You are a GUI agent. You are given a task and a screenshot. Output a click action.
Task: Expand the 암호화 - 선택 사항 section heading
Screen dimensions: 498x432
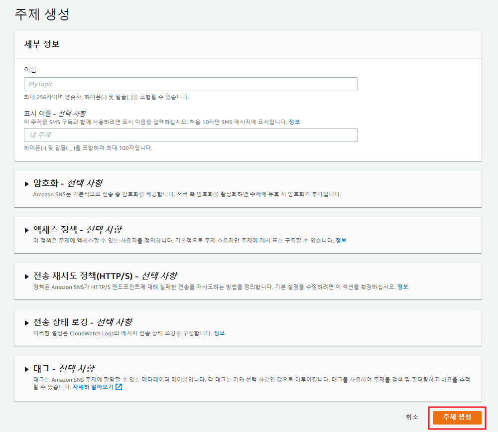click(68, 183)
